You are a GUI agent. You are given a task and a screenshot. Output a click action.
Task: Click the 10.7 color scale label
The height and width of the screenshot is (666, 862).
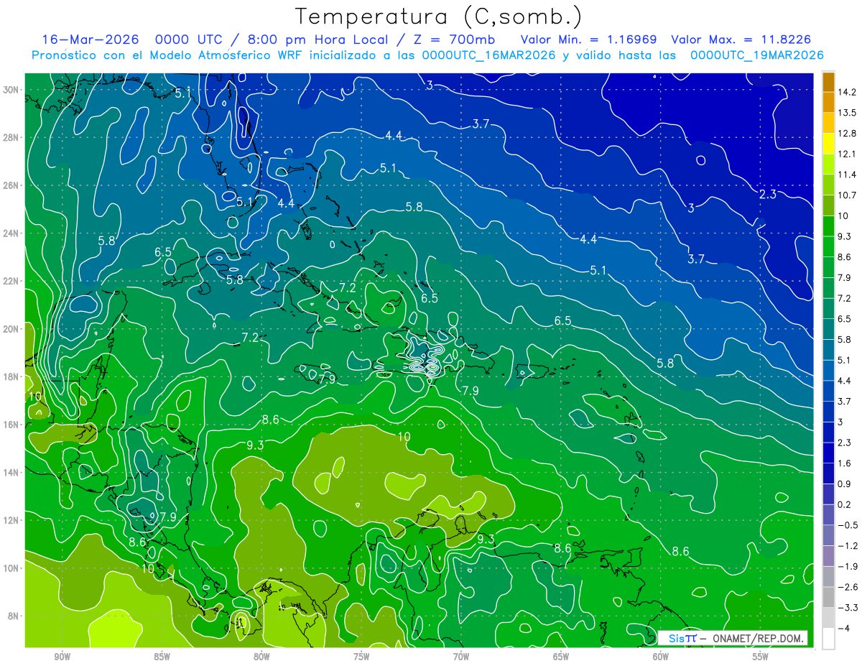(x=848, y=195)
